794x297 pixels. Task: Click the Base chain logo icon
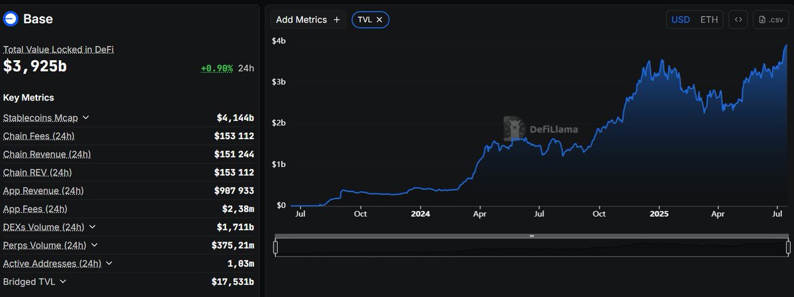(x=11, y=19)
